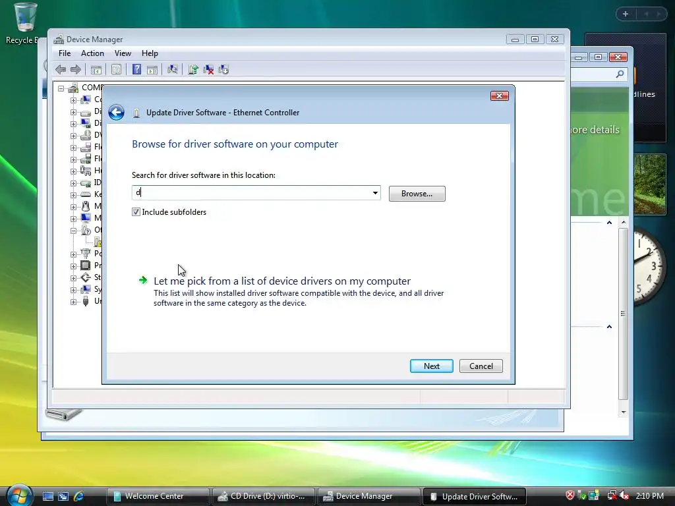Click Welcome Center scrollbar down arrow

tap(624, 412)
